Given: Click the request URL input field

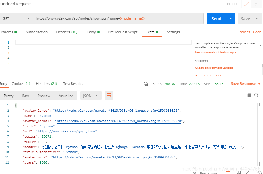Looking at the screenshot, I should pyautogui.click(x=118, y=18).
